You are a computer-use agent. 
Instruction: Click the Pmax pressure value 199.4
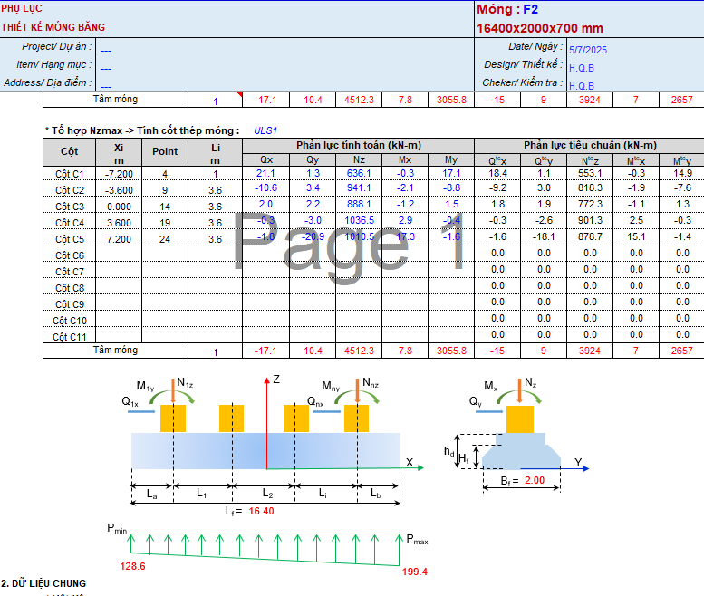[x=414, y=572]
